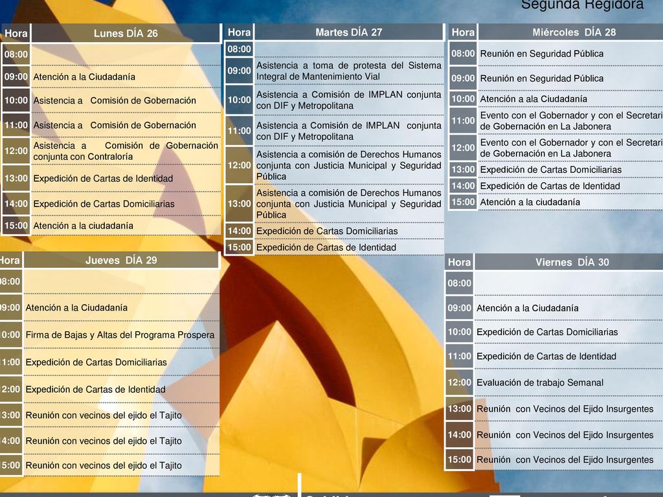Image resolution: width=663 pixels, height=497 pixels.
Task: Select "Evaluación de trabajo Semanal" entry
Action: (569, 382)
